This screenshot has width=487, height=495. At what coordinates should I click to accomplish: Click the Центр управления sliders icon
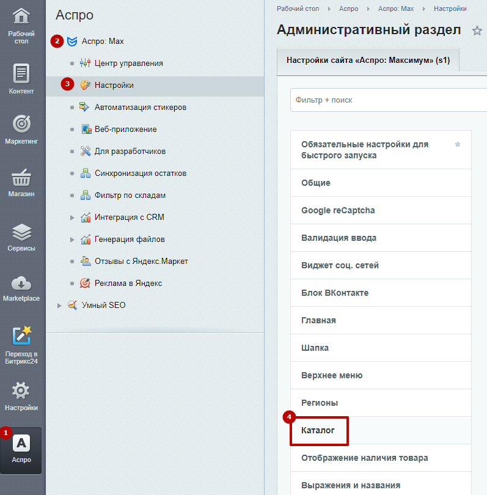point(85,63)
